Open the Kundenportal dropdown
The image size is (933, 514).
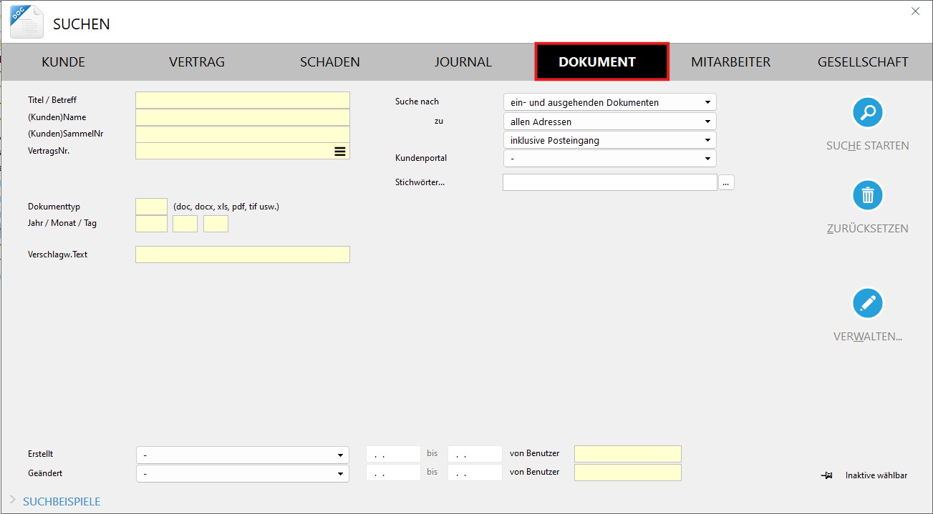[609, 159]
